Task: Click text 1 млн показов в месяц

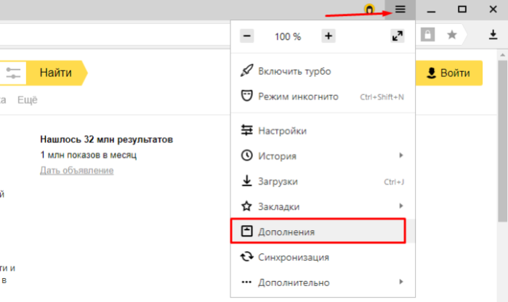Action: point(89,155)
